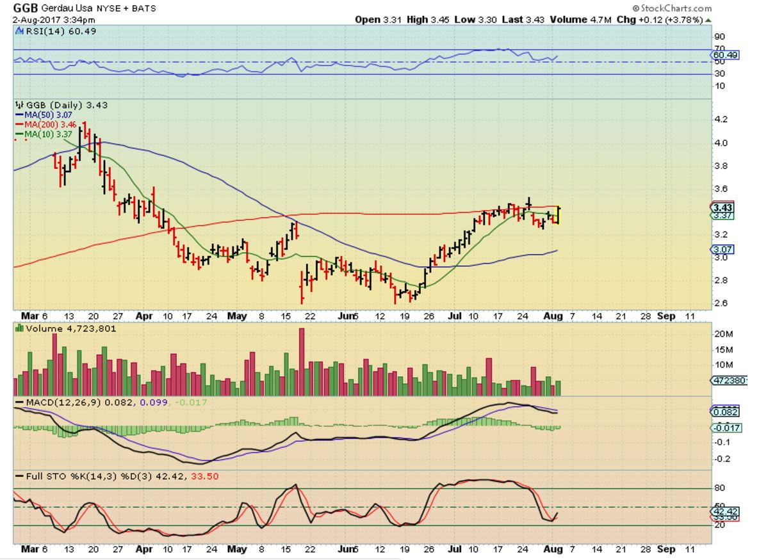This screenshot has width=759, height=560.
Task: Click the 0.082 MACD axis value label
Action: 726,412
